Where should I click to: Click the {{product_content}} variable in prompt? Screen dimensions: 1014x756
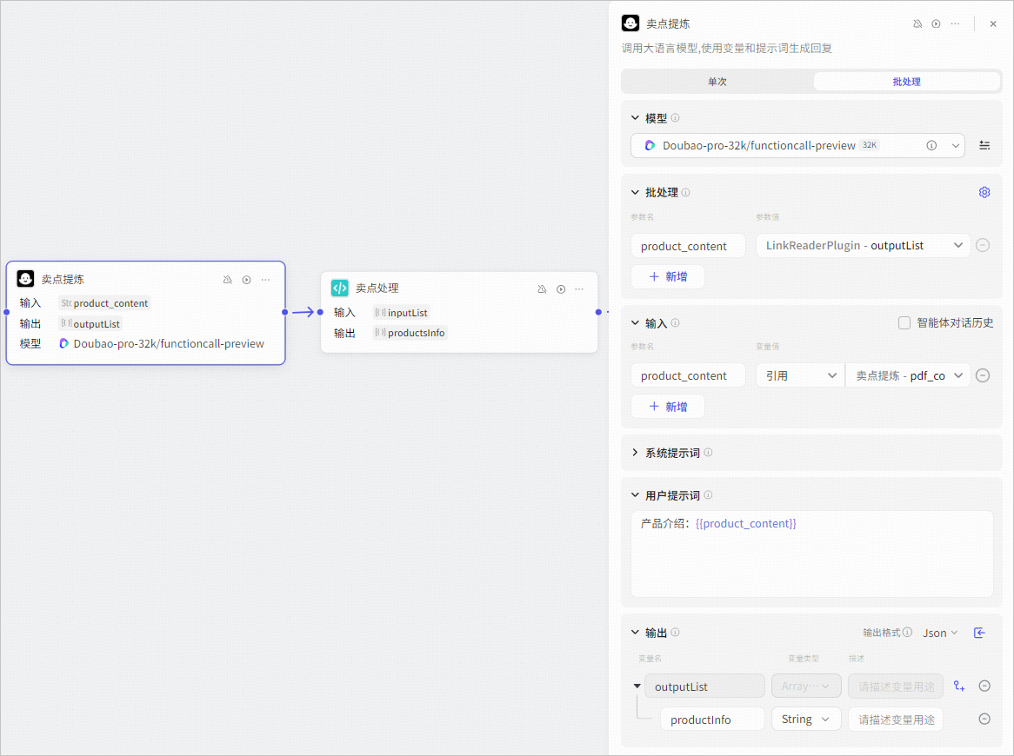(x=745, y=523)
